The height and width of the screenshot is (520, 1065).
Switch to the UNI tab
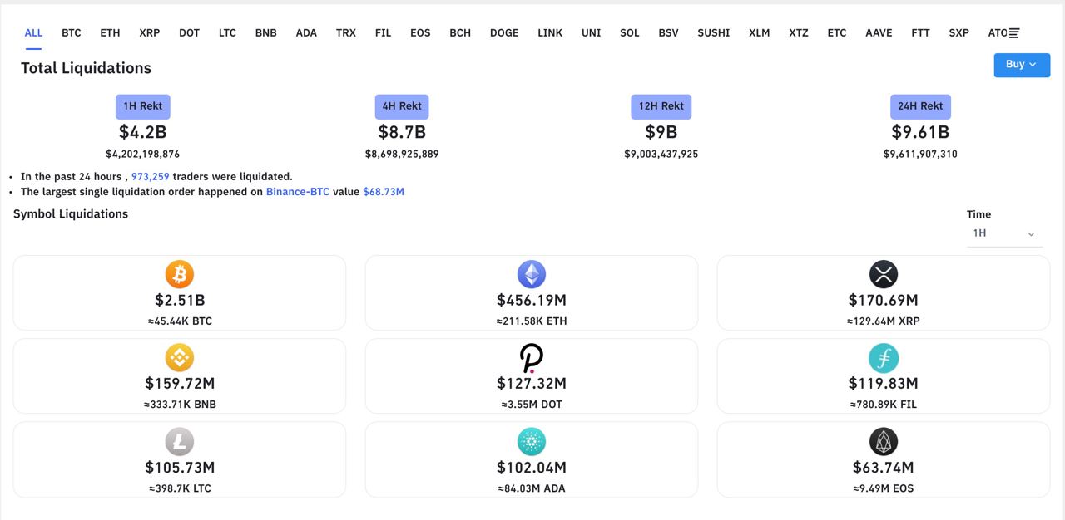pos(591,33)
